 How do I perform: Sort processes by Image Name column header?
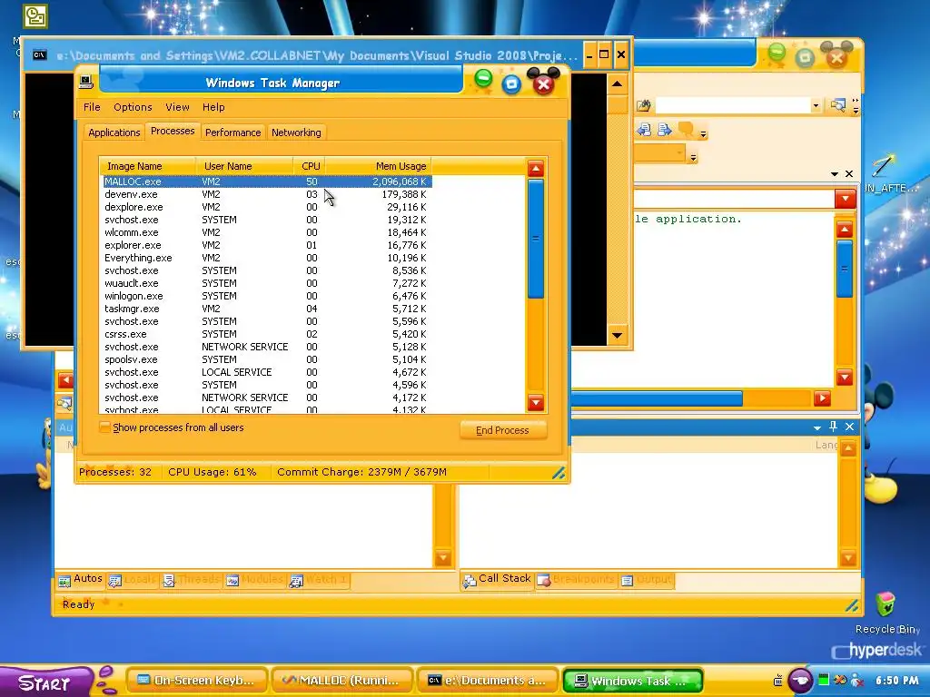148,167
